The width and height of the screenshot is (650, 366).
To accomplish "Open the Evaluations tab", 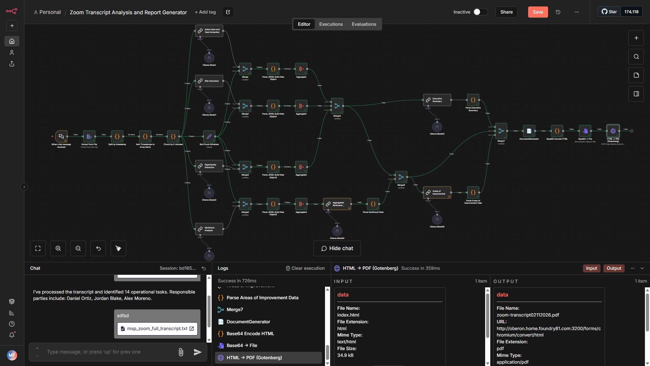I will pyautogui.click(x=364, y=24).
